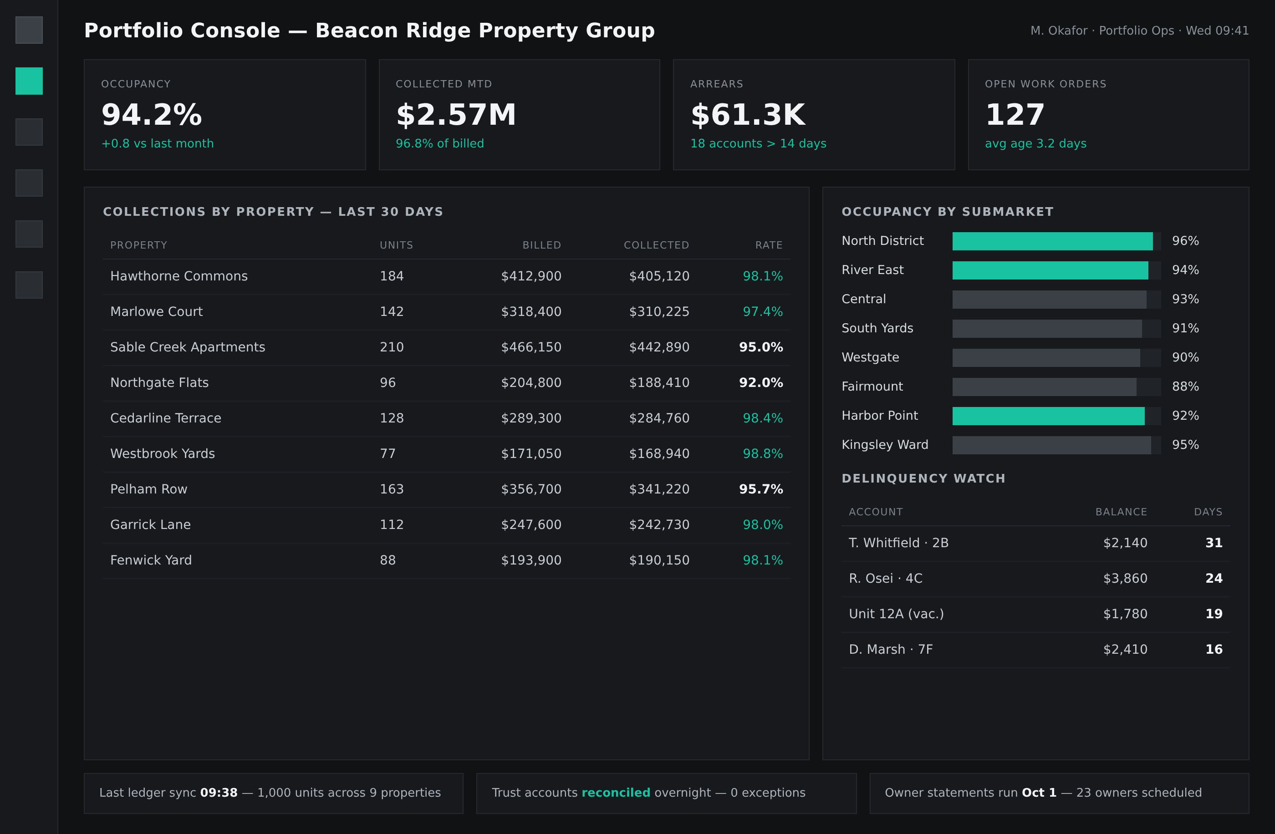Click the Arrears $61.3K card

tap(814, 115)
